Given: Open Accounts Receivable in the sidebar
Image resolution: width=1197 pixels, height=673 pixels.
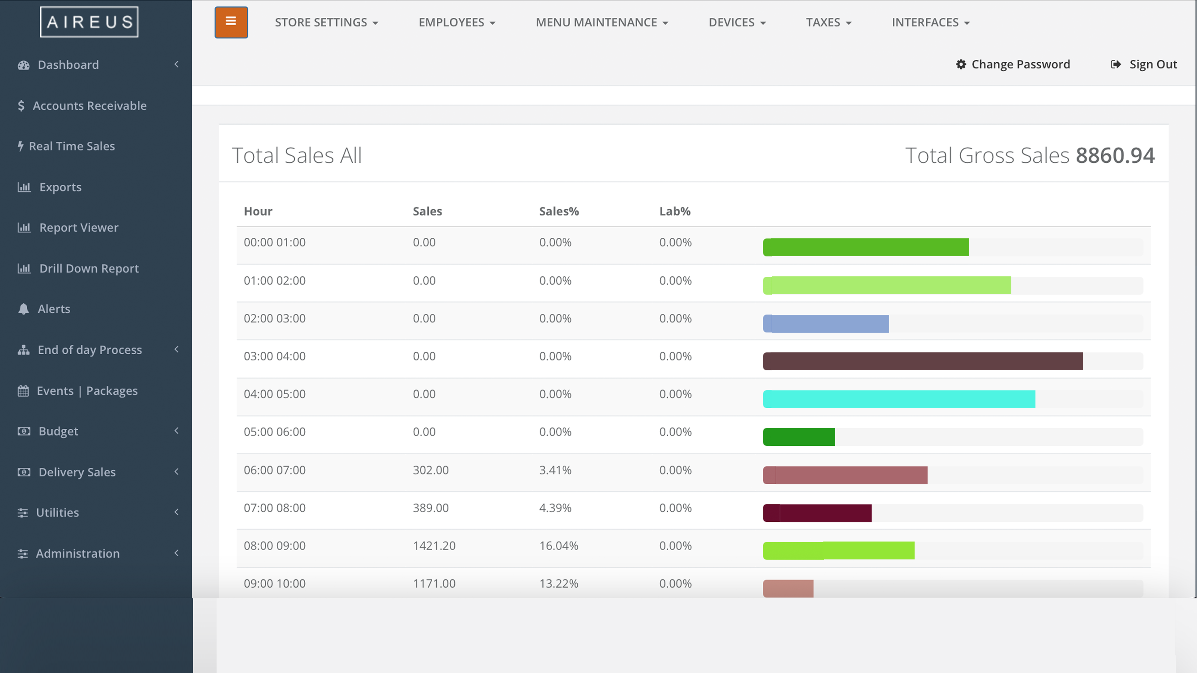Looking at the screenshot, I should [89, 106].
